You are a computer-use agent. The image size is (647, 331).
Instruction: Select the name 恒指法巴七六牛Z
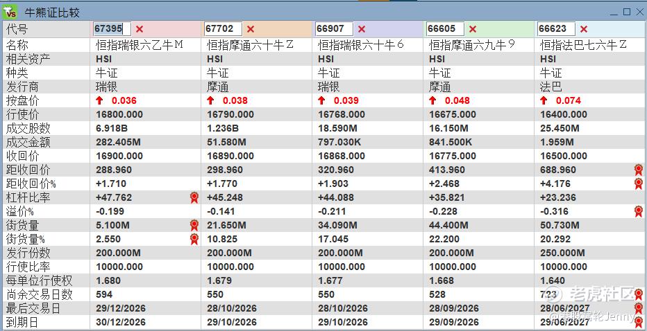tap(583, 45)
